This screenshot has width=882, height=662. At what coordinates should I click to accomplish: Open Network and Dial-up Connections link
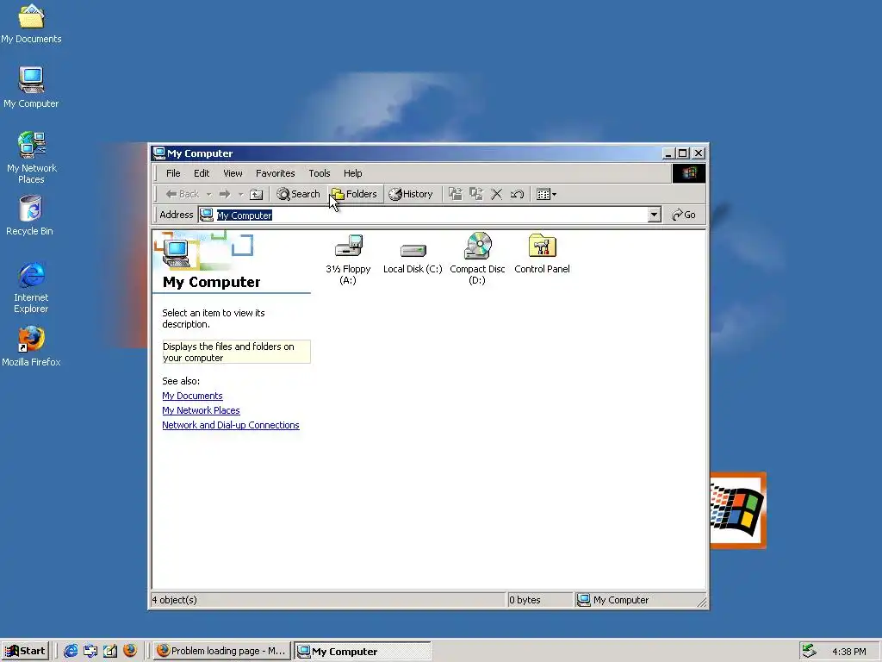coord(231,425)
